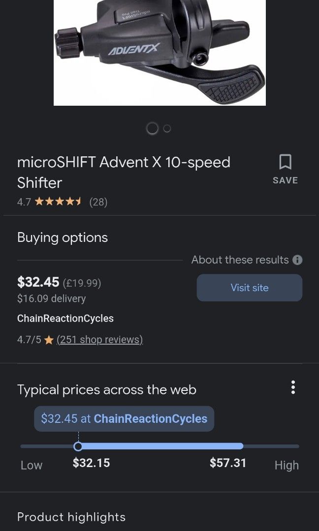Click the $16.09 delivery text
319x531 pixels.
[x=51, y=298]
